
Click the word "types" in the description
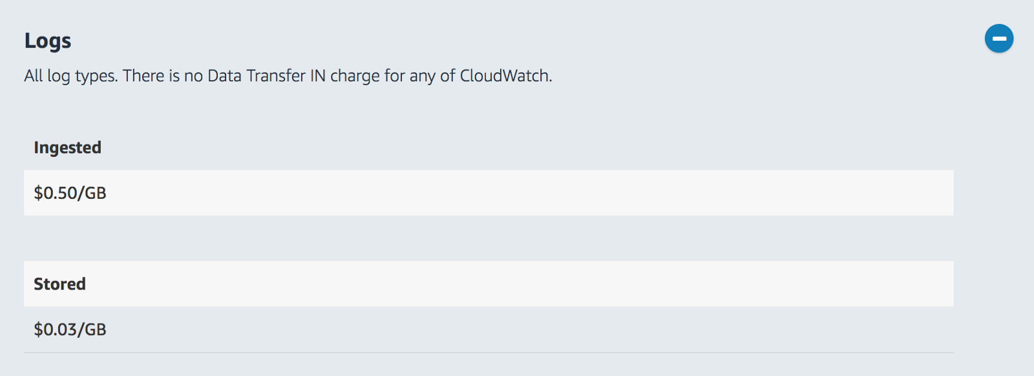click(95, 76)
